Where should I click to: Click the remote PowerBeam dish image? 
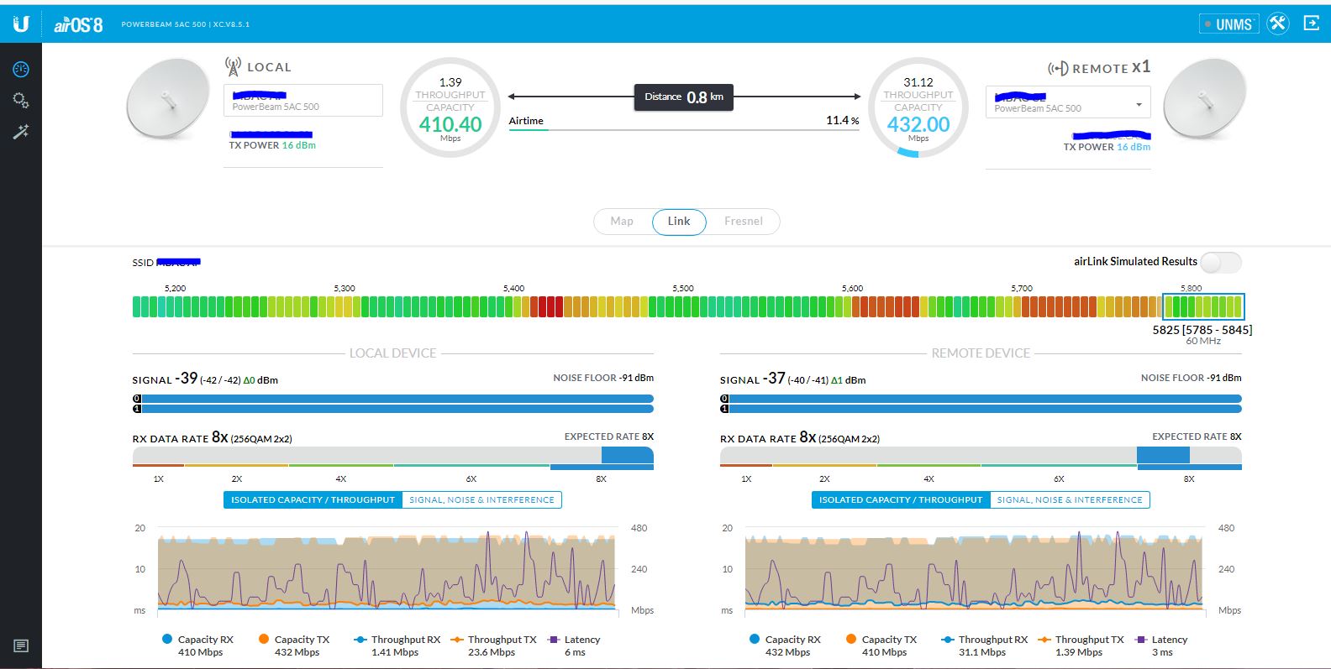tap(1203, 99)
